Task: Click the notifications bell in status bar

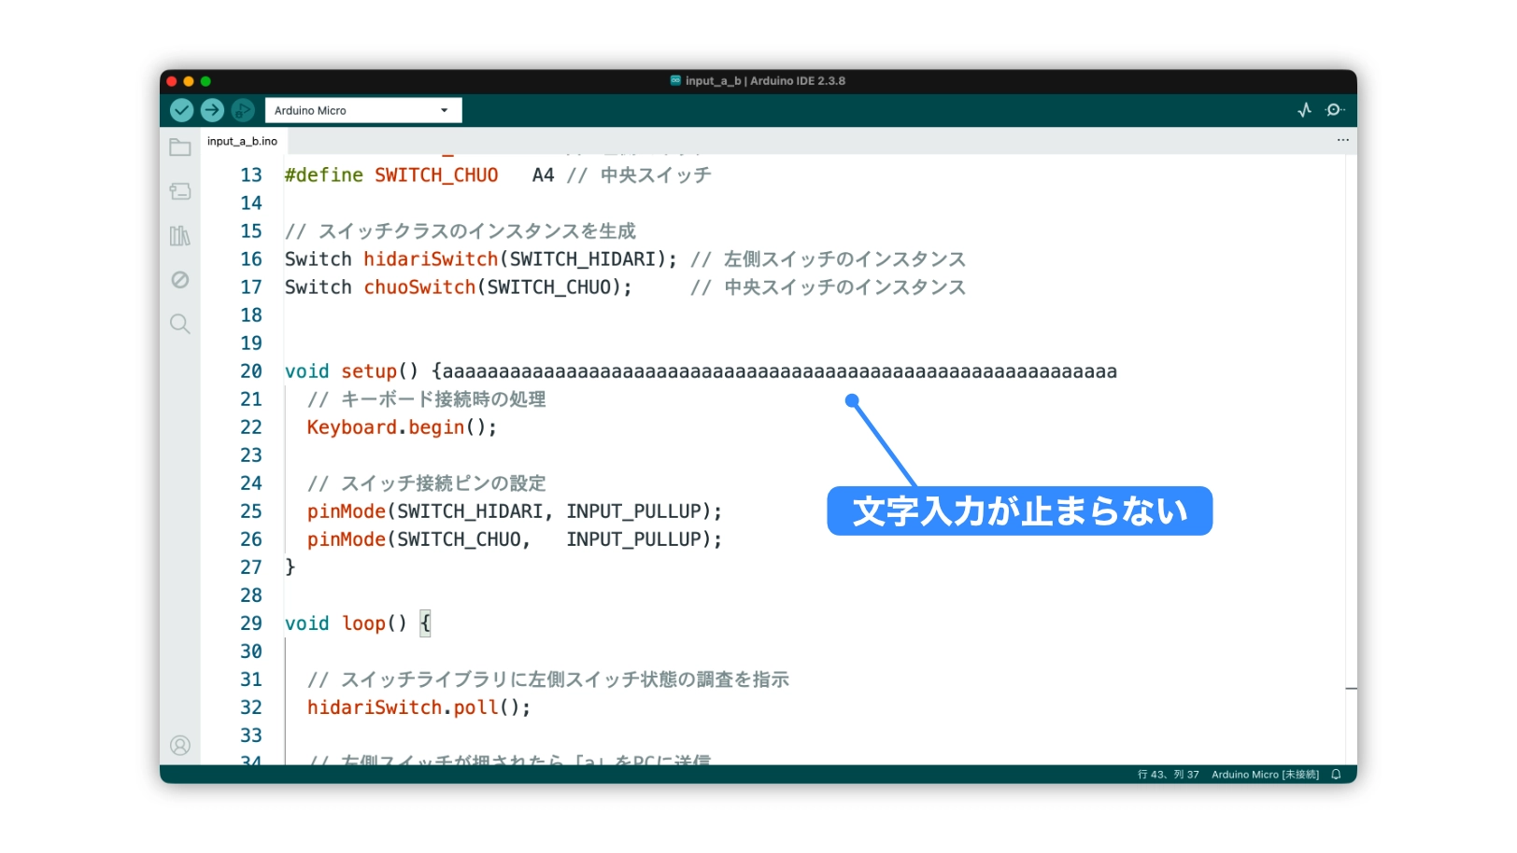Action: [1336, 775]
